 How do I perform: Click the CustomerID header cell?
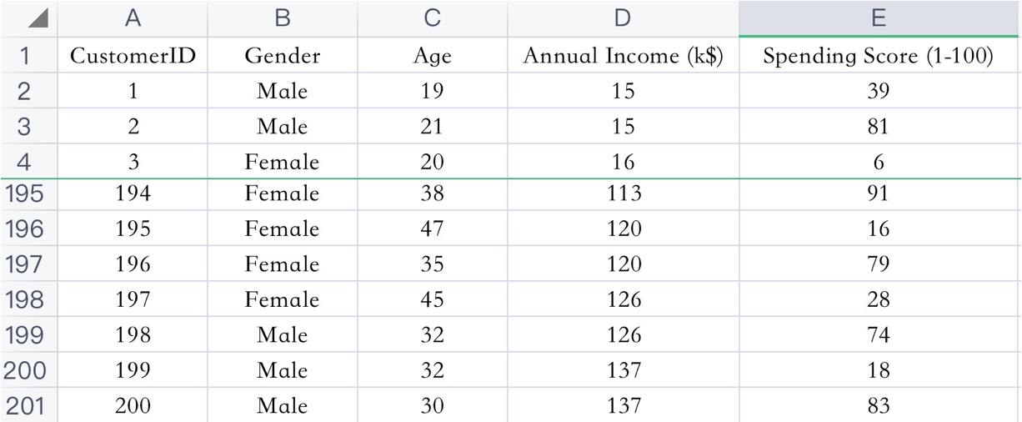click(x=133, y=56)
